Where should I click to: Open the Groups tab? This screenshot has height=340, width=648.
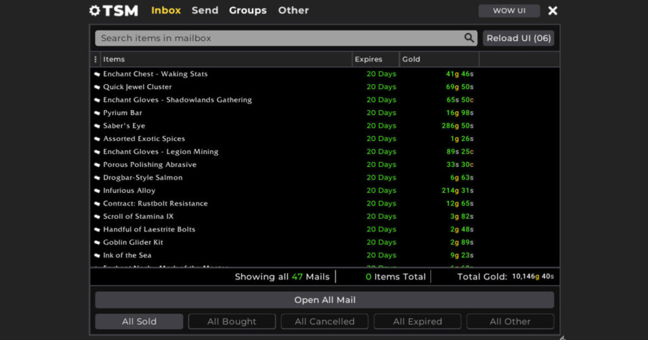click(247, 11)
